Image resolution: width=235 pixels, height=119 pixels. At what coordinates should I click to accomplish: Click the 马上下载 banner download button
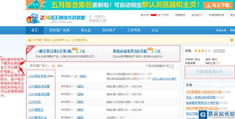coord(218,5)
